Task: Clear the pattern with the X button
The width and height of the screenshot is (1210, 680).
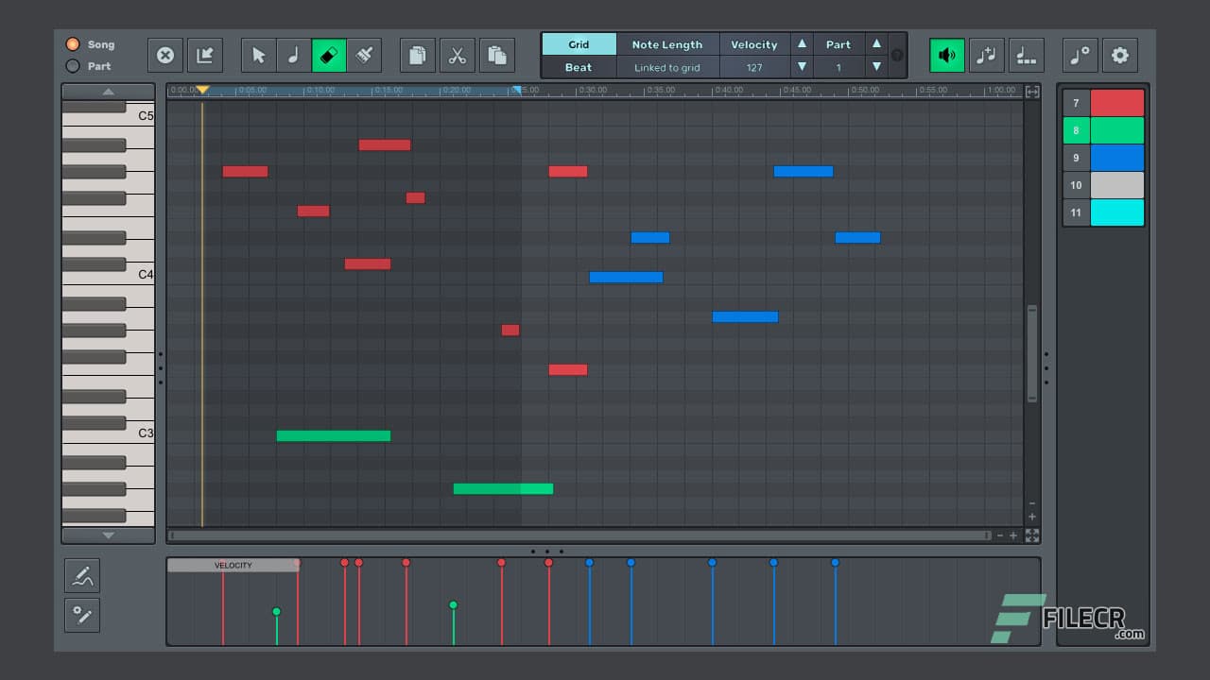Action: 165,55
